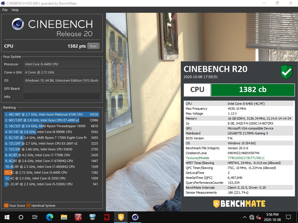
Task: Select ranking row Intel Core i7-7700K
Action: pyautogui.click(x=52, y=155)
